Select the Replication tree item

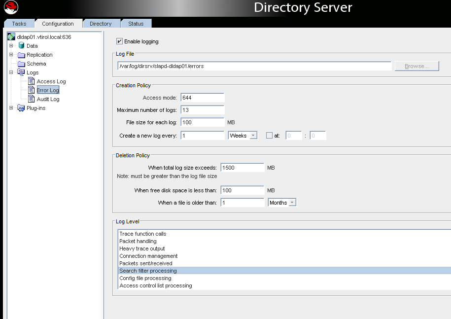point(39,55)
